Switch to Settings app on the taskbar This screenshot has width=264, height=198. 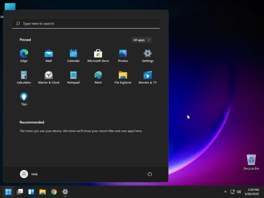pyautogui.click(x=65, y=192)
